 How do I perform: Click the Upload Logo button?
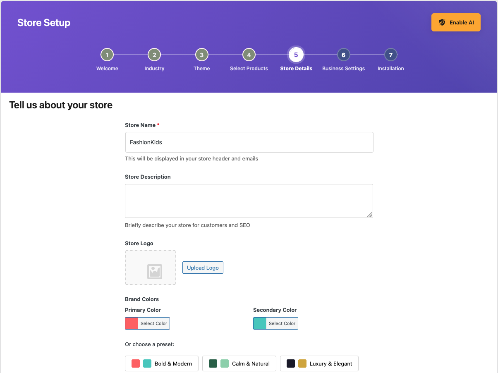(203, 268)
